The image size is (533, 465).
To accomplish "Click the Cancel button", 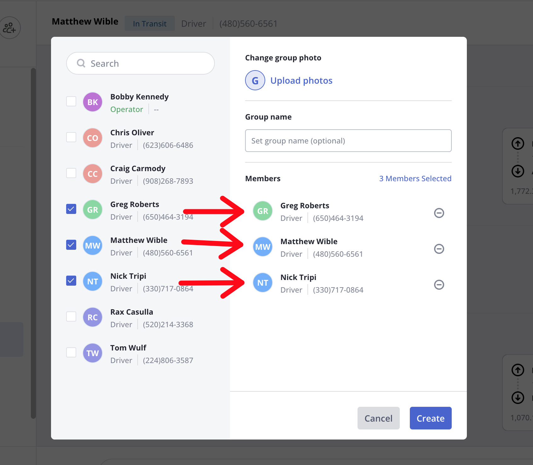I will pos(378,418).
